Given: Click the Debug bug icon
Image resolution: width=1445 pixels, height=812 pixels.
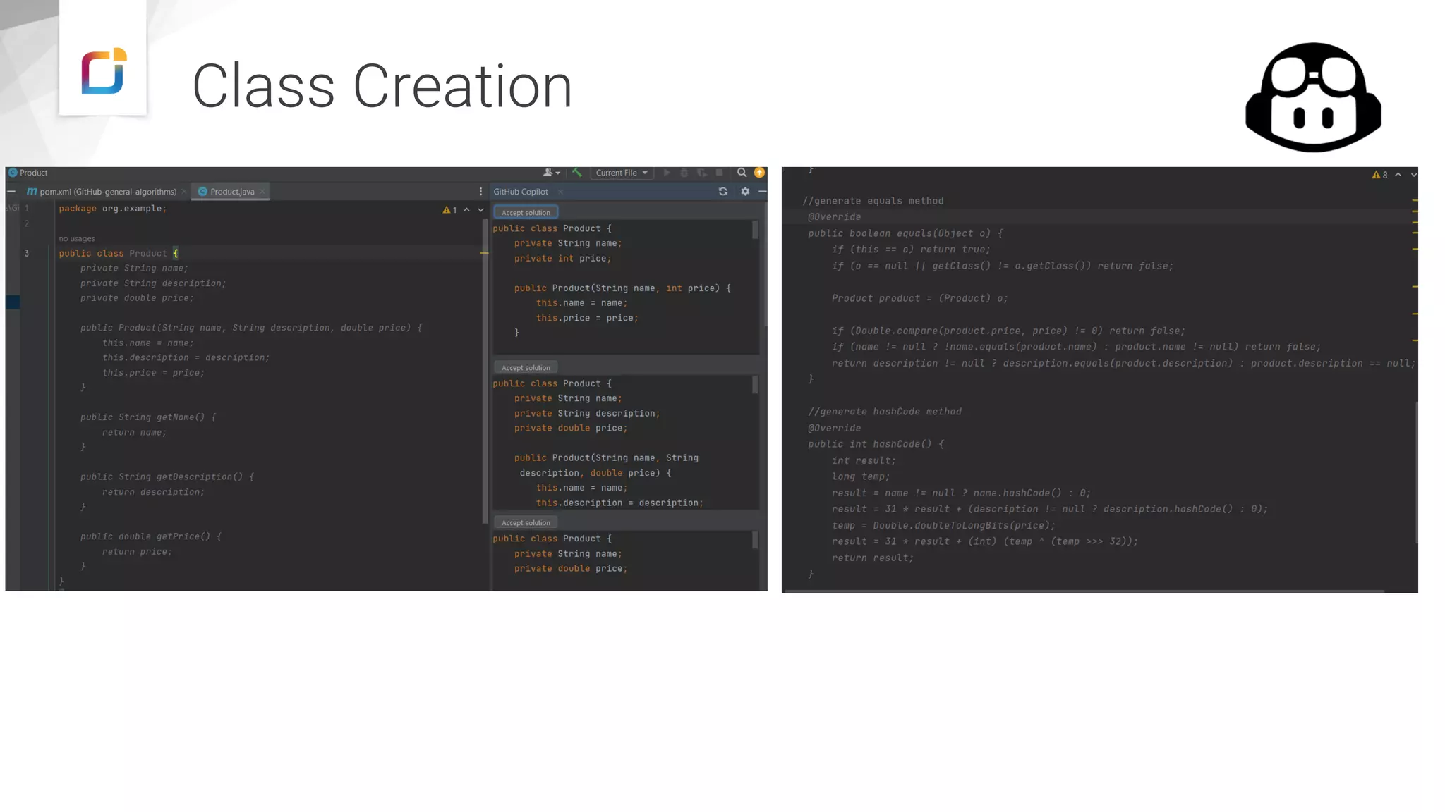Looking at the screenshot, I should click(x=684, y=173).
